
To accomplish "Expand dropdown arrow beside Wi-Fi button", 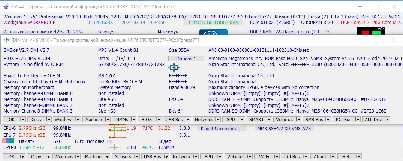I will 276,156.
